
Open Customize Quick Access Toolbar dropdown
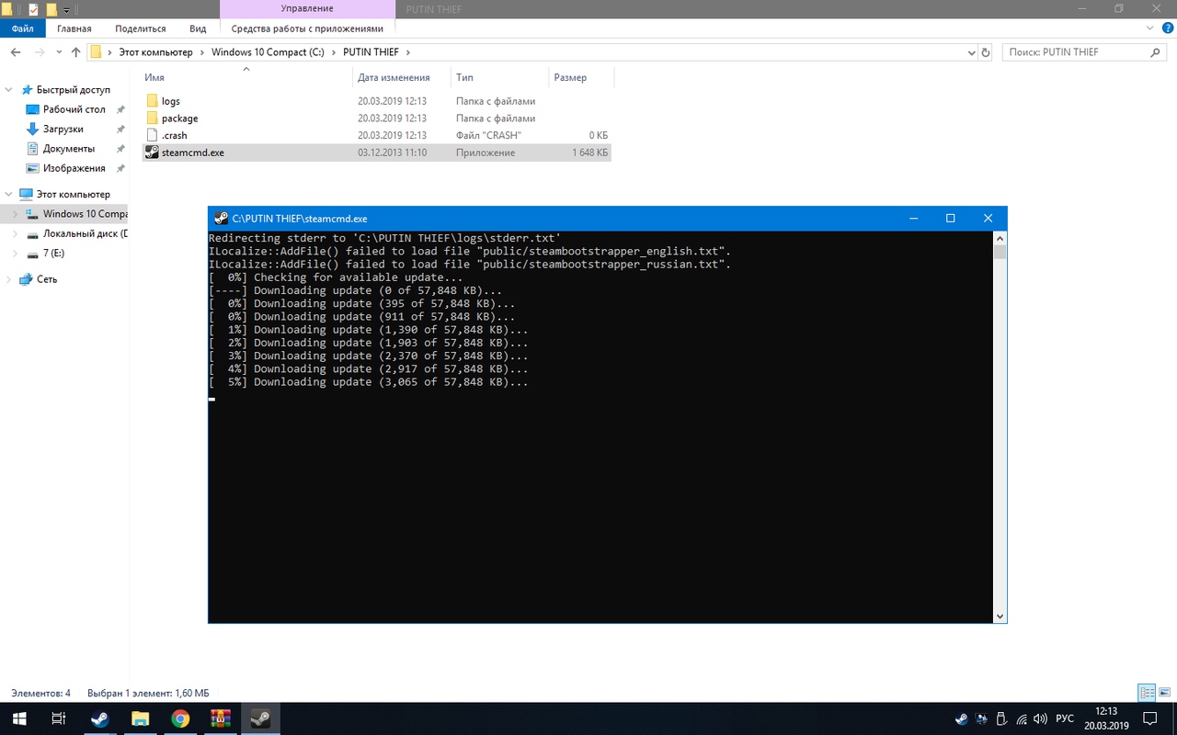[67, 10]
